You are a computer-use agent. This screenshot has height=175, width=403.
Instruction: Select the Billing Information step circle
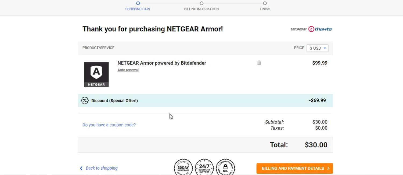pos(201,3)
